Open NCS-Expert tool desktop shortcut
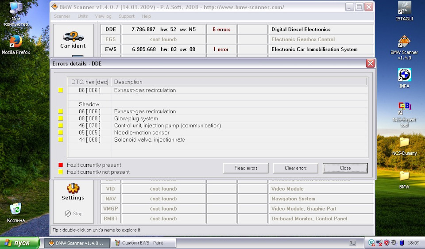 [x=404, y=108]
